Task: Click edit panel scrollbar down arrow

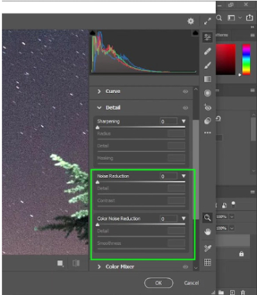Action: tap(196, 267)
